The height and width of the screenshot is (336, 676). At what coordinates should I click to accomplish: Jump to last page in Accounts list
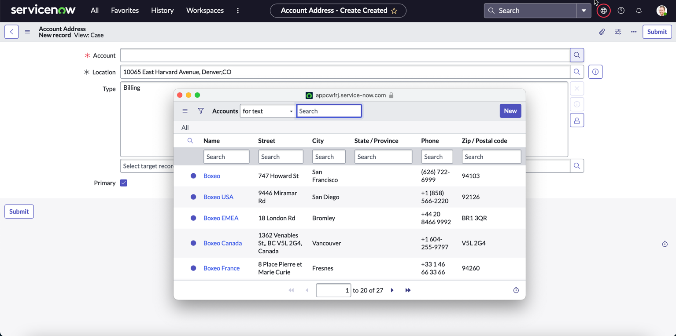(408, 290)
